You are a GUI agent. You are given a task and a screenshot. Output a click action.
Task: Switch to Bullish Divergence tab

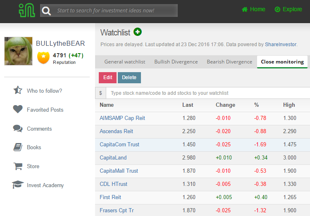176,62
